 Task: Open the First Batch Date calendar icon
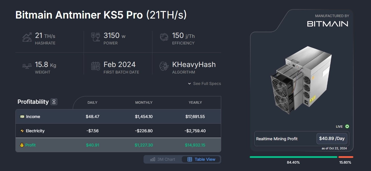click(95, 66)
